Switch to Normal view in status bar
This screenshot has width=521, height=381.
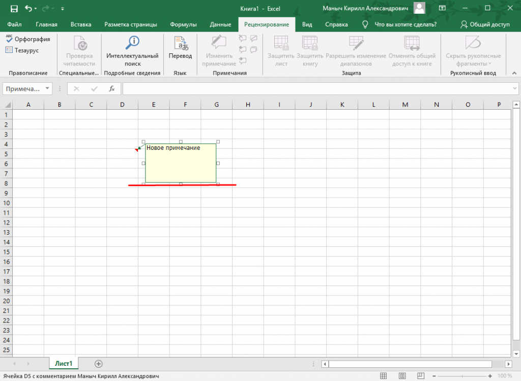point(383,376)
